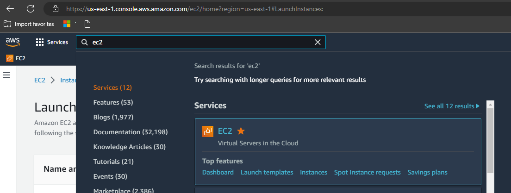
Task: Click the browser address bar URL
Action: click(194, 9)
